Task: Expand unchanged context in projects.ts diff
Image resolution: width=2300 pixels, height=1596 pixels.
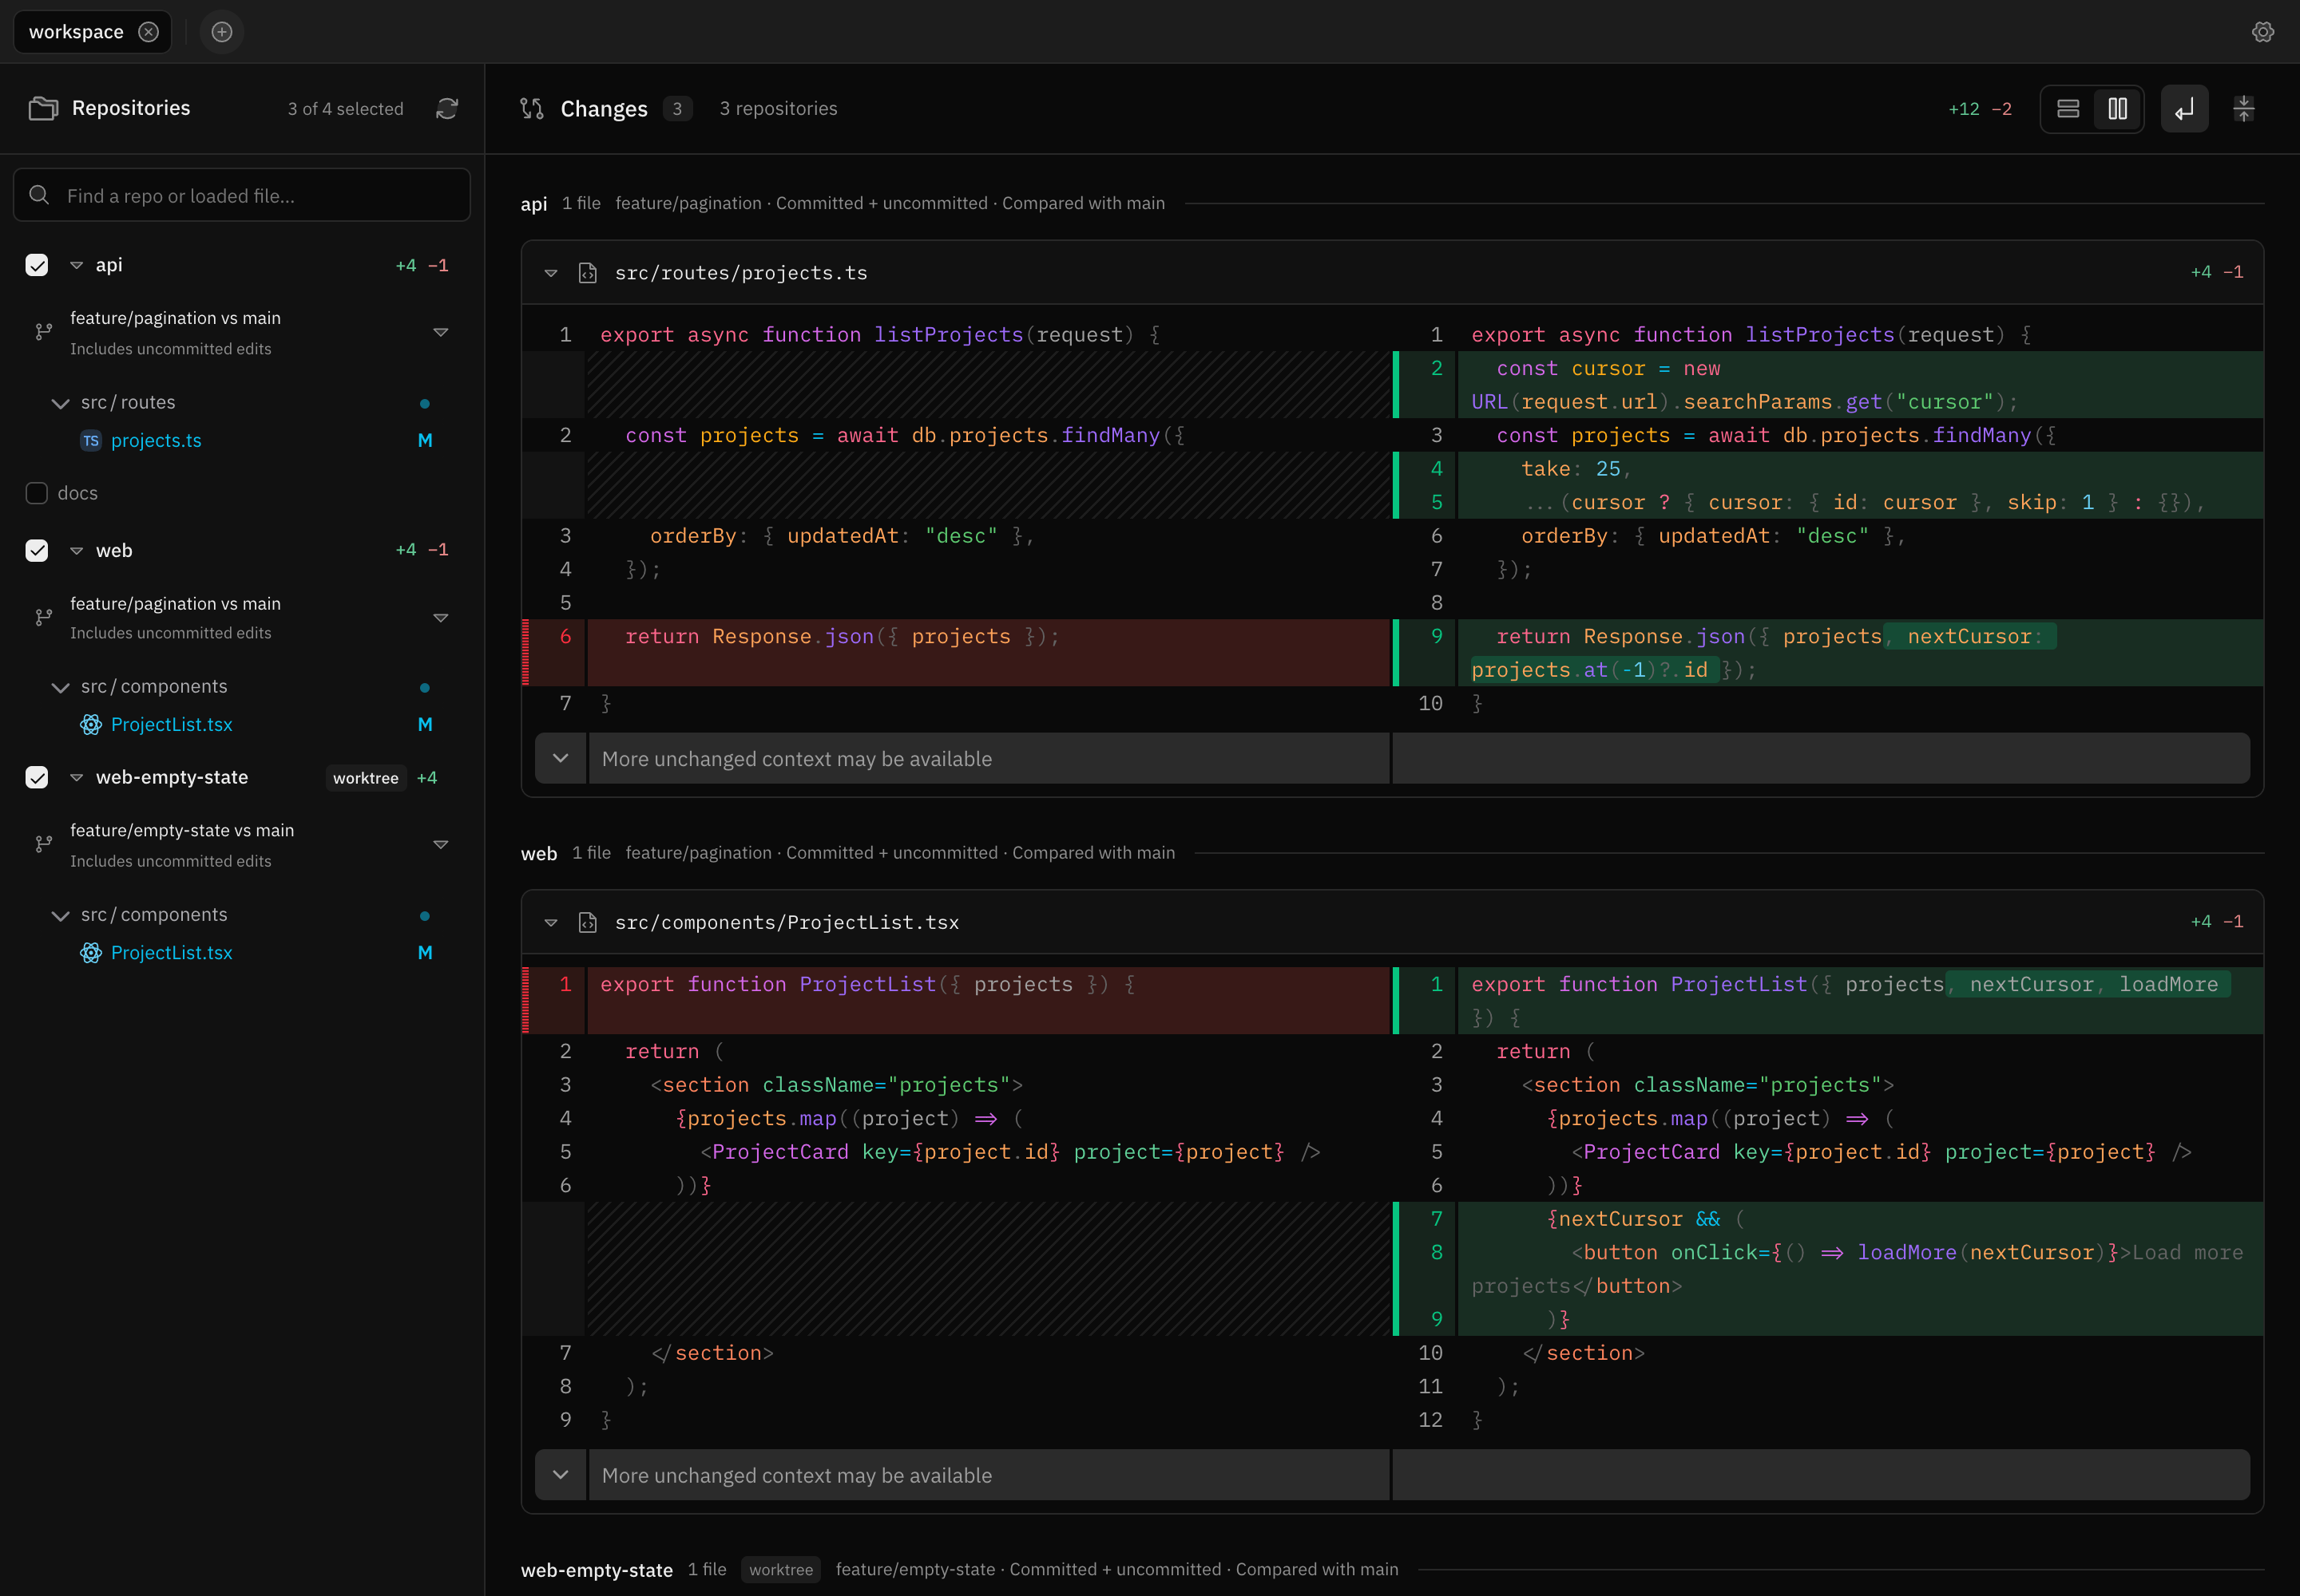Action: pos(561,758)
